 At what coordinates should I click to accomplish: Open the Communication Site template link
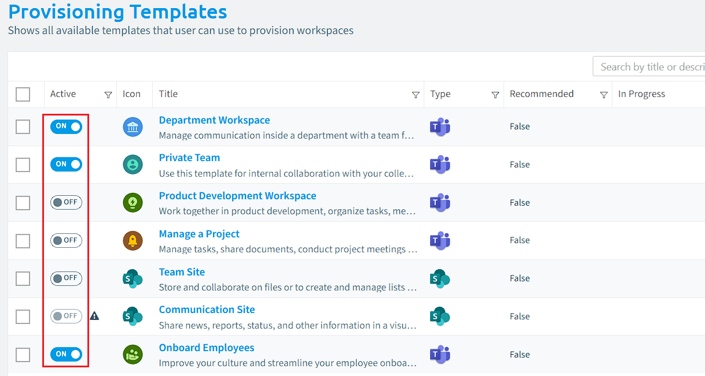coord(207,310)
